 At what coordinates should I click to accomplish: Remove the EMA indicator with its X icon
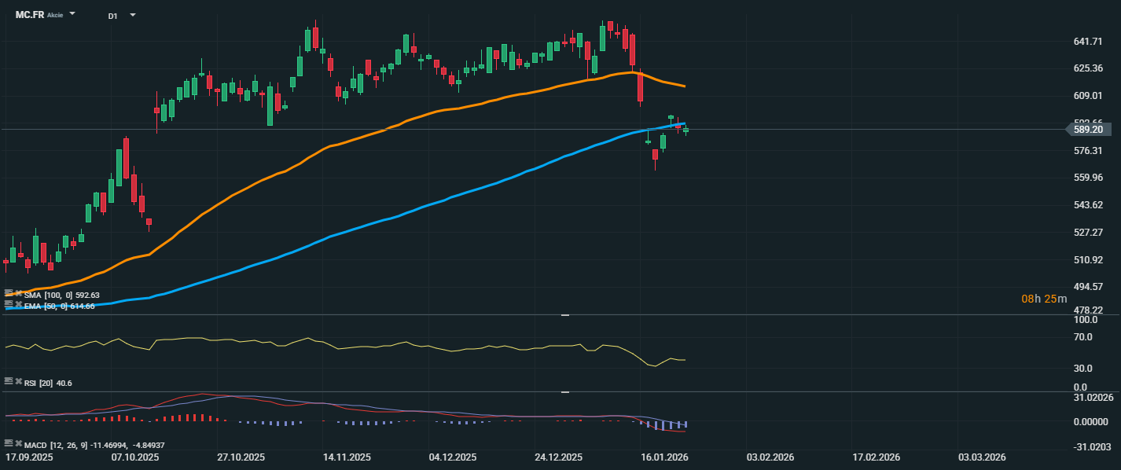pyautogui.click(x=17, y=304)
